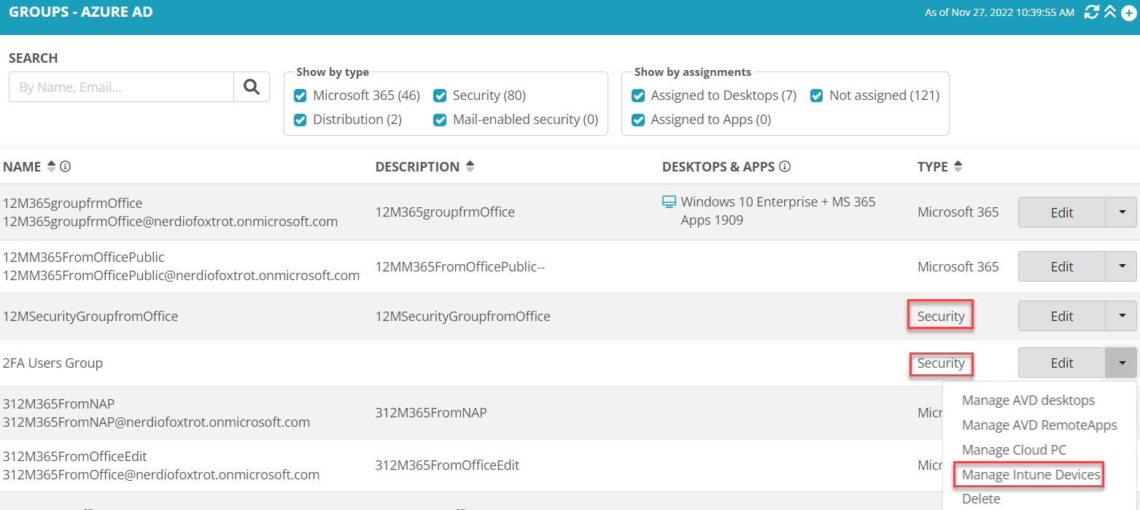Choose Manage Intune Devices

point(1031,475)
